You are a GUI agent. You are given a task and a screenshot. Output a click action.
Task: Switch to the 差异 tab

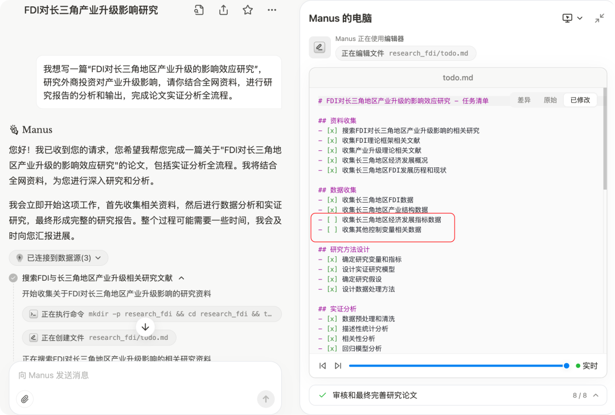(523, 100)
